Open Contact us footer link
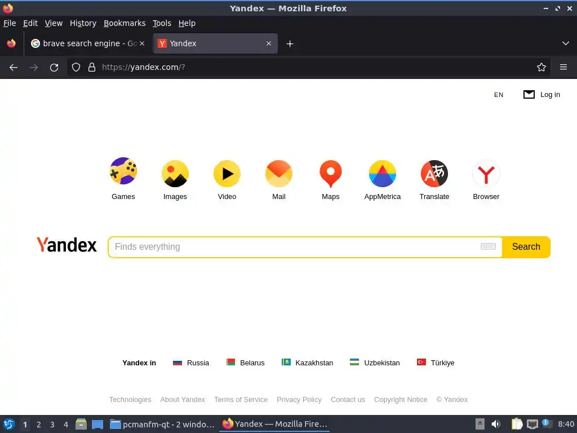The height and width of the screenshot is (433, 577). 348,400
